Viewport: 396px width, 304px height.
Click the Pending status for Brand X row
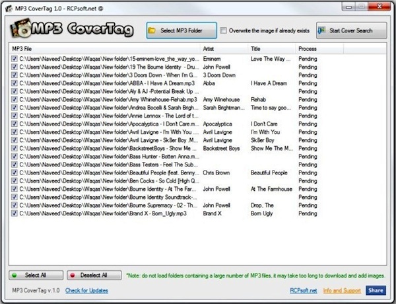[x=308, y=213]
